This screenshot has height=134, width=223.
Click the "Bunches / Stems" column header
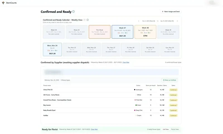click(162, 86)
